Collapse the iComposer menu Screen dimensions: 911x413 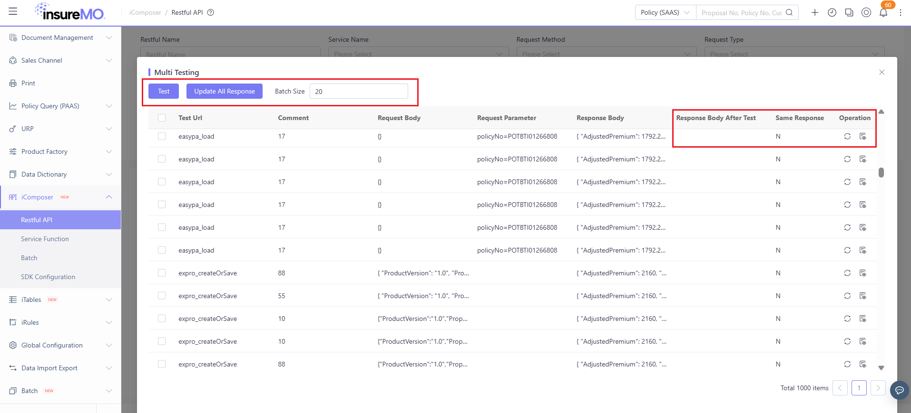tap(60, 197)
